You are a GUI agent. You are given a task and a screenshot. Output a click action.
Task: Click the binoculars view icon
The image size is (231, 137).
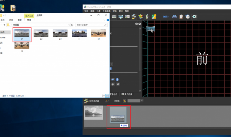174,17
